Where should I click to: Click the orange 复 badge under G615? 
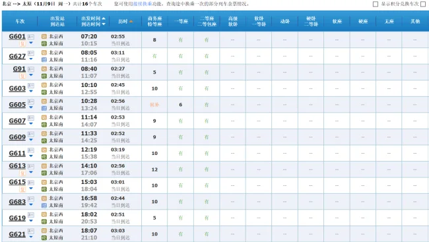click(x=22, y=189)
